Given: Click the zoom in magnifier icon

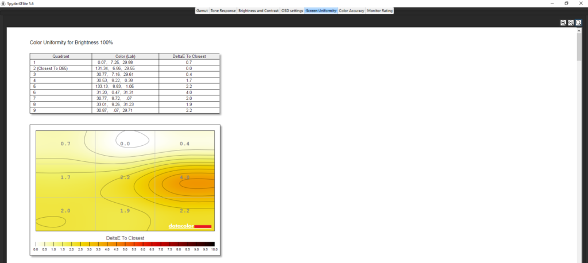Looking at the screenshot, I should 563,22.
